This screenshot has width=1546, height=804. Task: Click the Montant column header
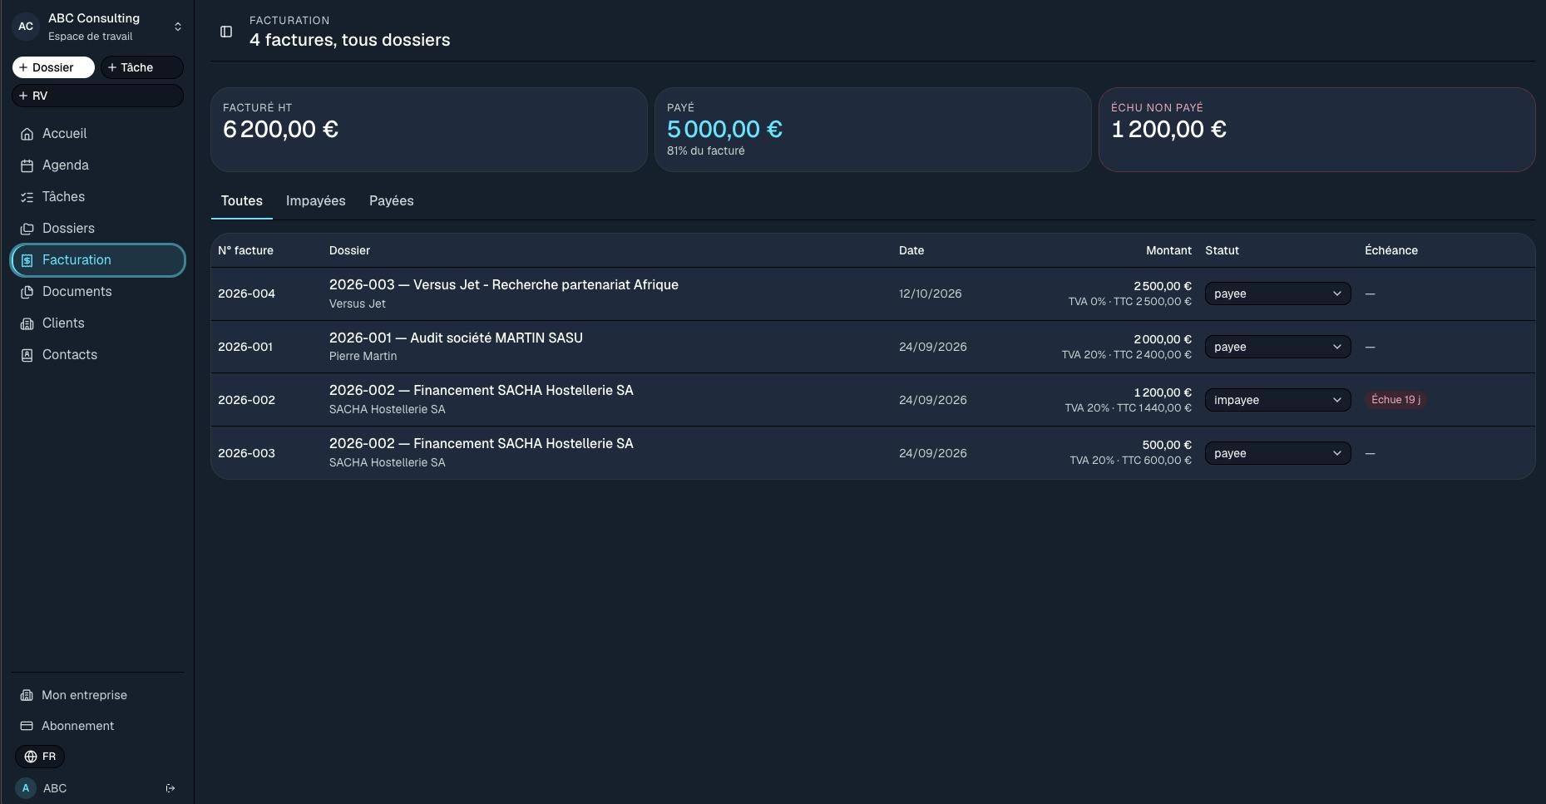[x=1168, y=250]
